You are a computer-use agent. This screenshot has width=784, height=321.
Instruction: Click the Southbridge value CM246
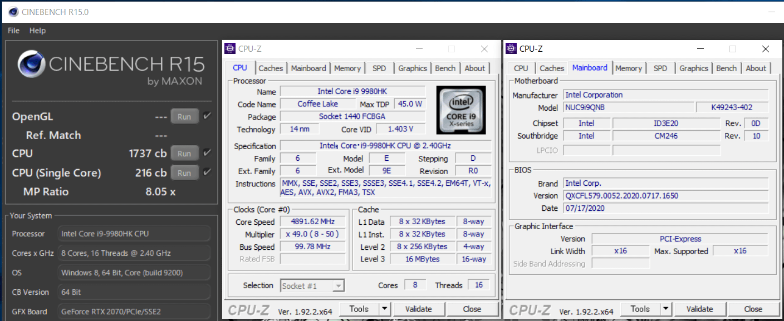[x=666, y=136]
